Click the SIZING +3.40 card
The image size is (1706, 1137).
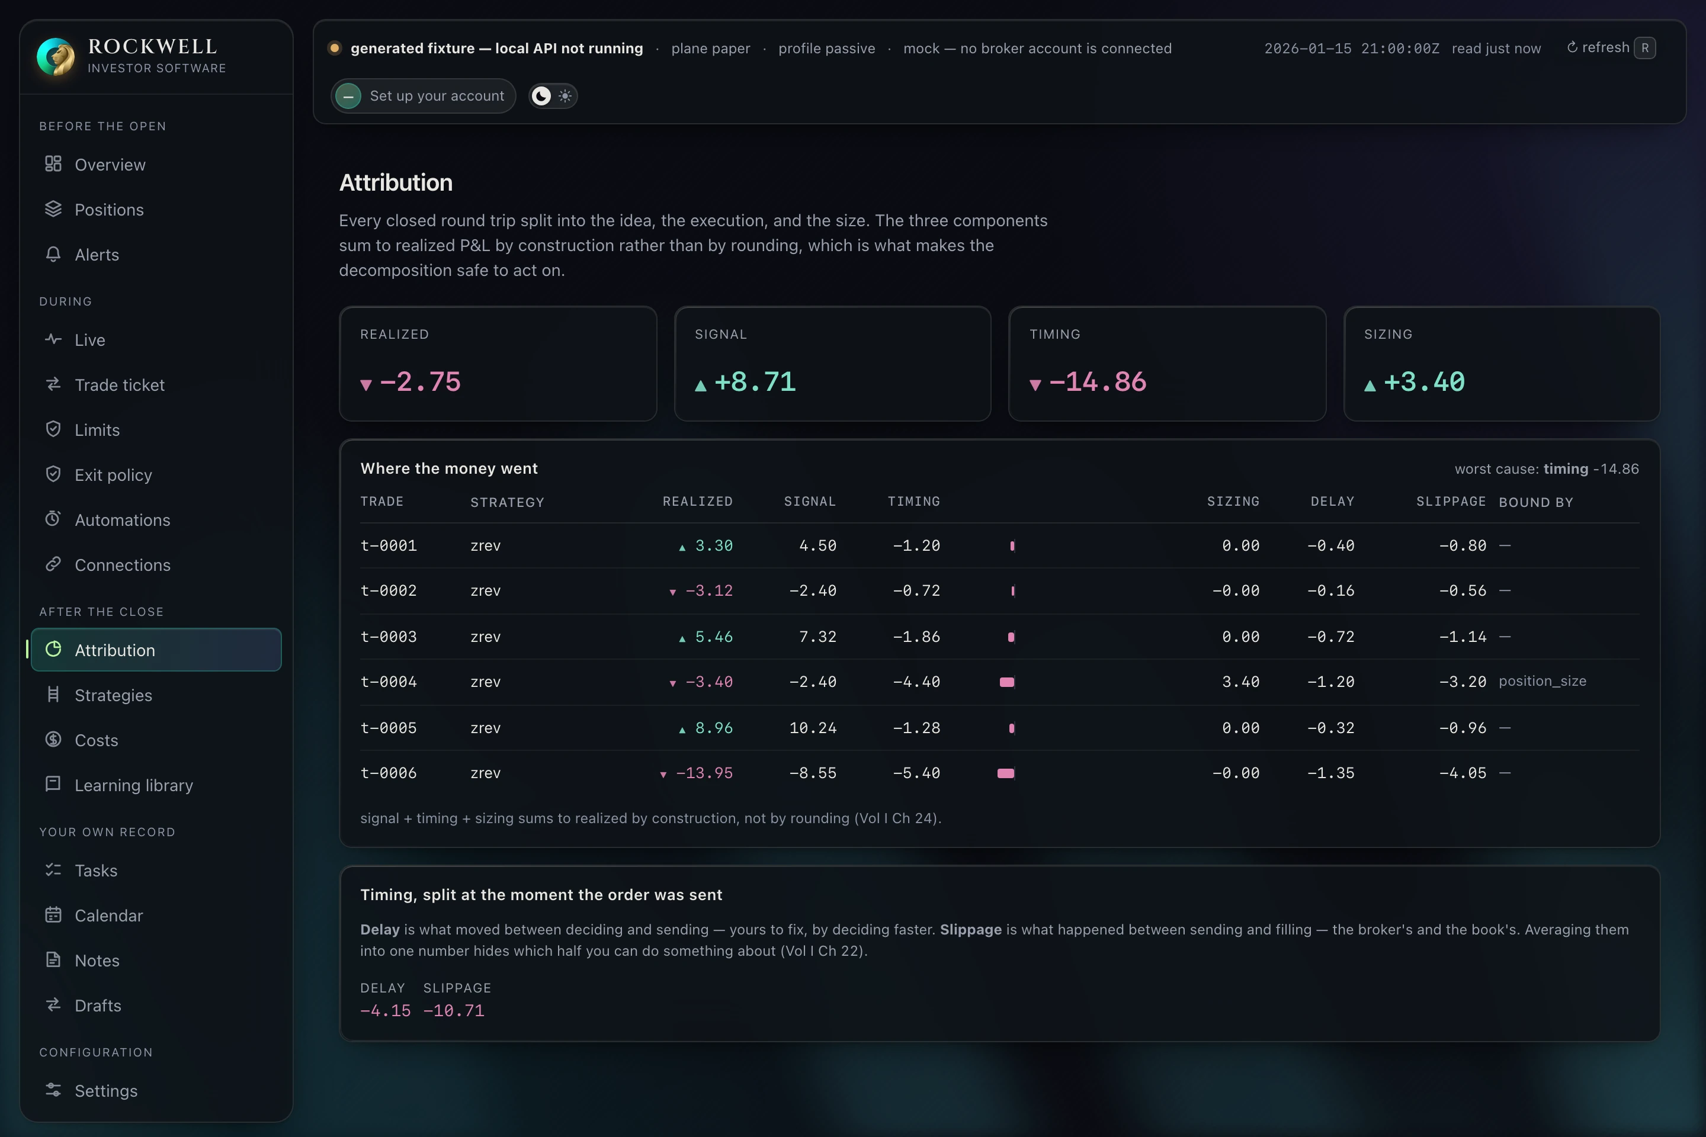pos(1502,363)
